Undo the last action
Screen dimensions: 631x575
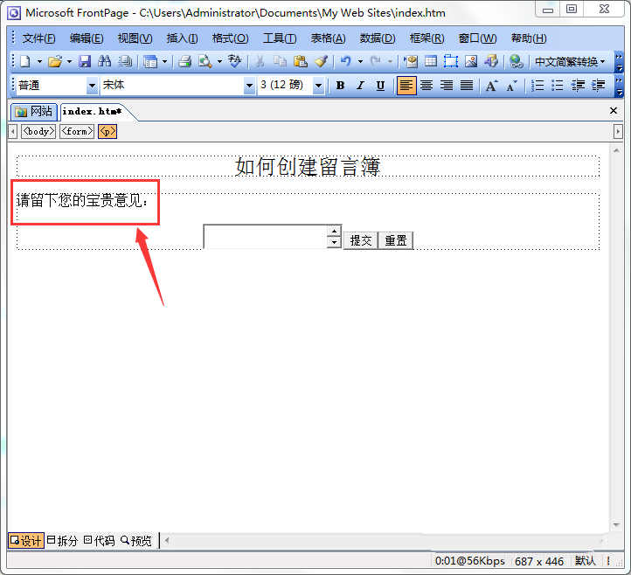coord(346,61)
